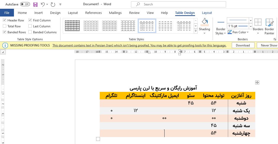Screen dimensions: 278x144
Task: Enable the Total Row checkbox
Action: coord(5,26)
